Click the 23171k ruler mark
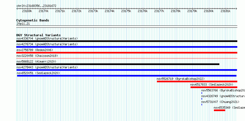 pos(60,11)
